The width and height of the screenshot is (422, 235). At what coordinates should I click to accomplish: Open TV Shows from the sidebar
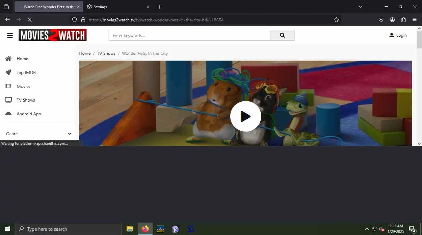click(x=26, y=100)
